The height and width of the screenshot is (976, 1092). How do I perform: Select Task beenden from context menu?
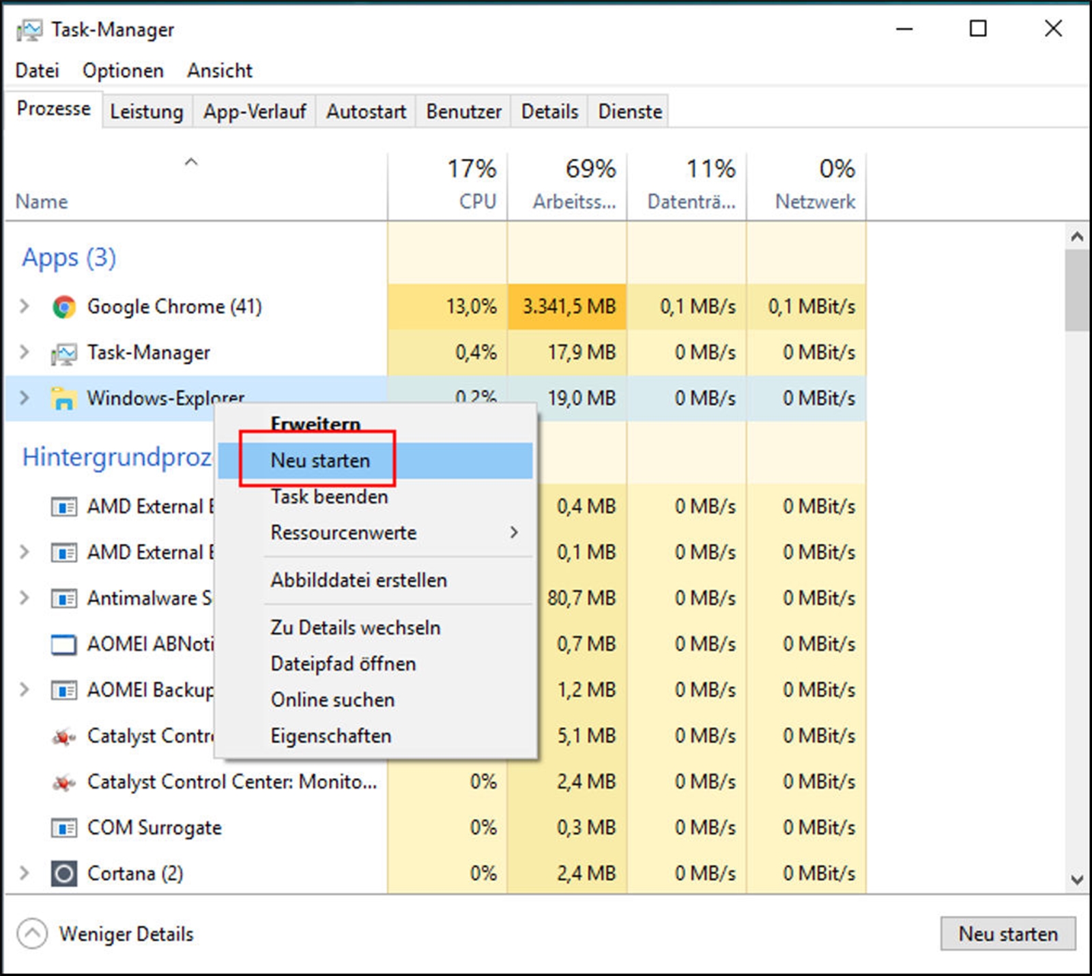(x=329, y=497)
